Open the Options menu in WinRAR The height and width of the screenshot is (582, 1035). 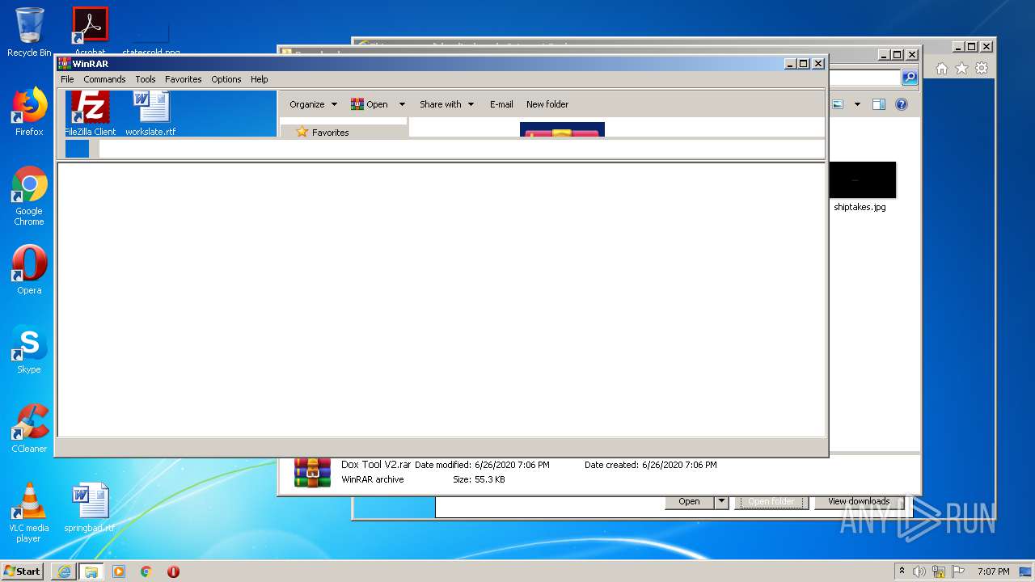click(226, 79)
